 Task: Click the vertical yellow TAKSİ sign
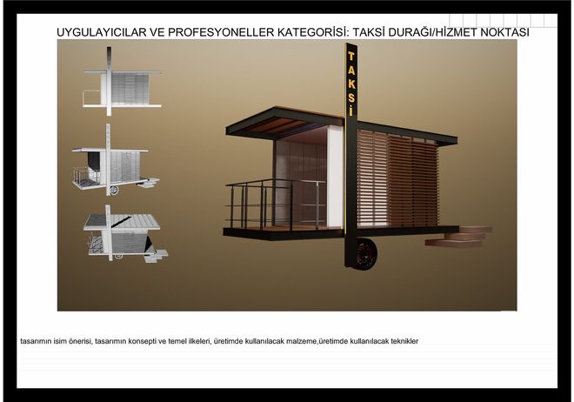[351, 84]
